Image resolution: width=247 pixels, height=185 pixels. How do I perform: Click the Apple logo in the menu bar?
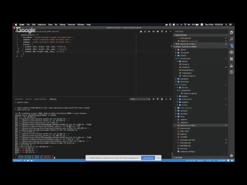point(16,25)
